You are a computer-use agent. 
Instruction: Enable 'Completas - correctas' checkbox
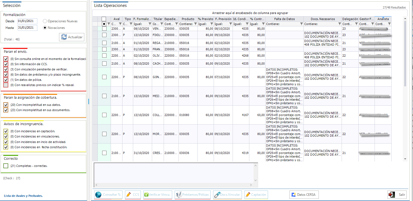(6, 166)
